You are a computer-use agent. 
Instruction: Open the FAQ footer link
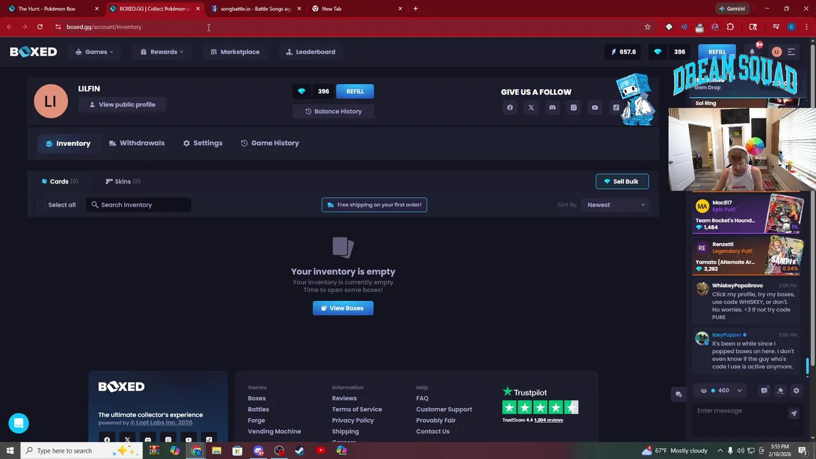click(x=422, y=398)
